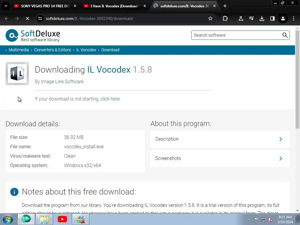Open network tray icon

point(263,219)
